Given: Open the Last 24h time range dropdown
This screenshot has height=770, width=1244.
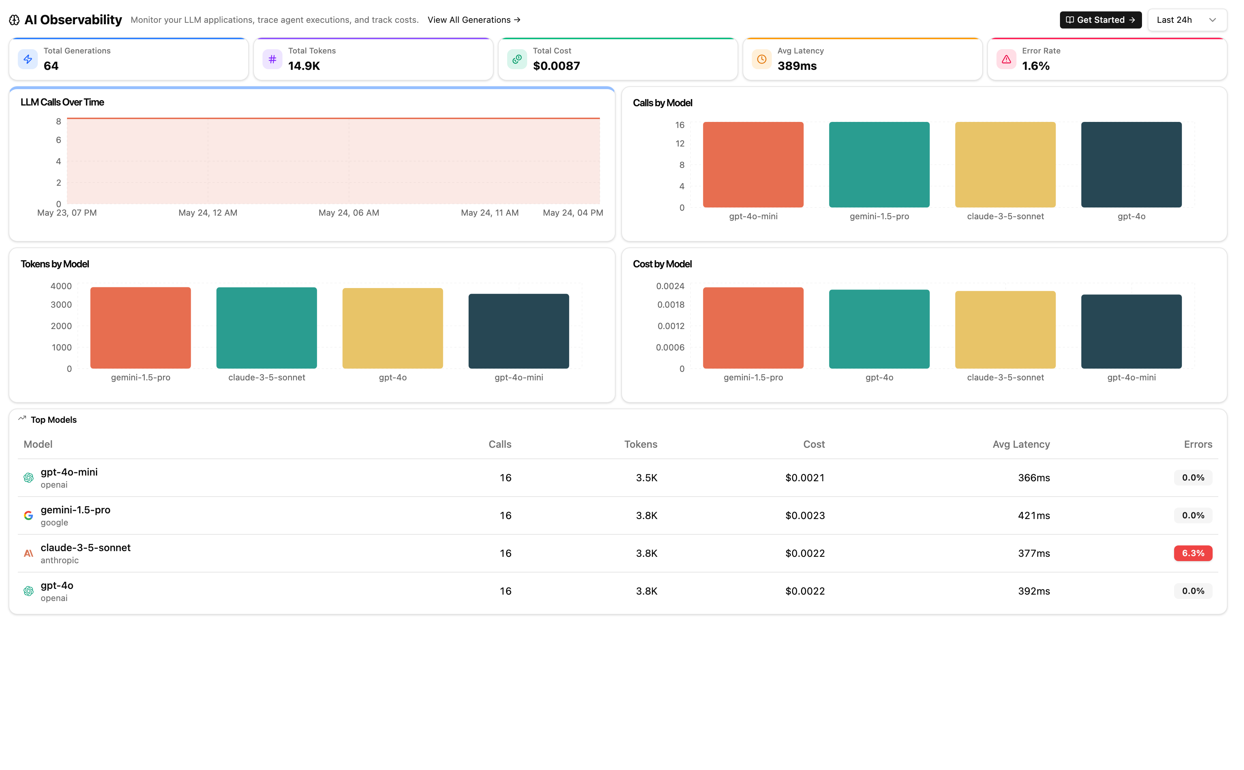Looking at the screenshot, I should [x=1187, y=20].
